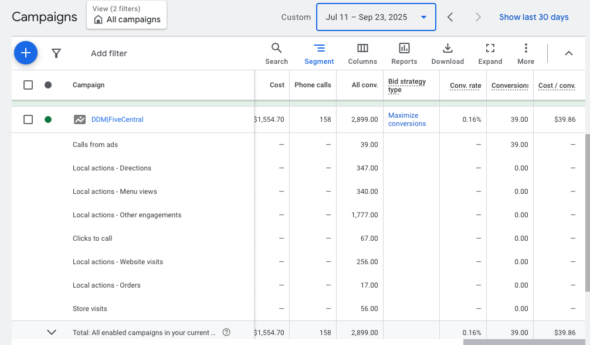Screen dimensions: 590x345
Task: Click the Add filter input field
Action: 109,53
